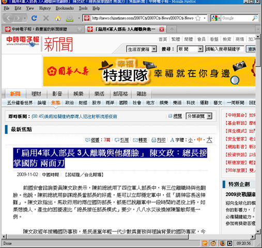Click the status bar square icon

tap(229, 243)
